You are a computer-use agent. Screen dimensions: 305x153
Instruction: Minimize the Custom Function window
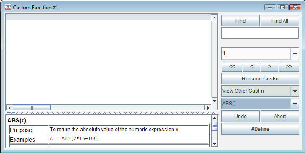click(x=270, y=8)
